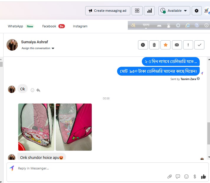The image size is (210, 183).
Task: Send thumbs up like
Action: pyautogui.click(x=203, y=177)
